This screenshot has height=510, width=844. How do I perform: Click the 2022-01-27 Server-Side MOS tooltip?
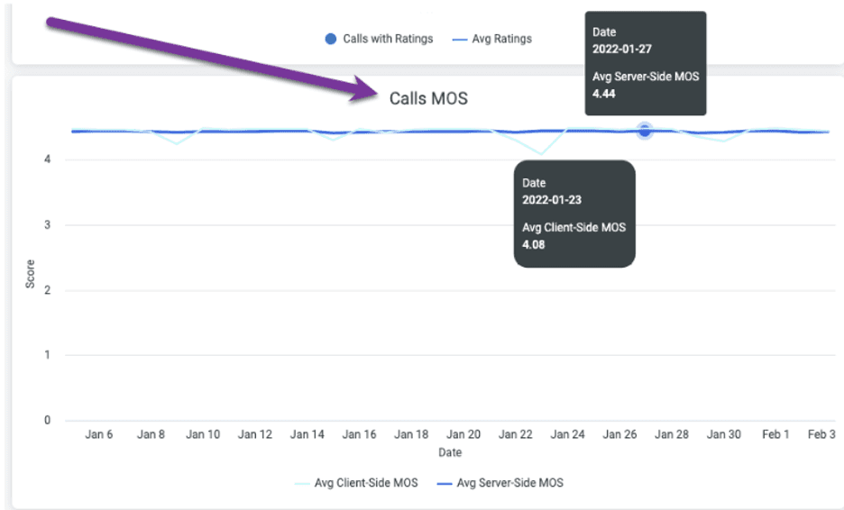[645, 62]
